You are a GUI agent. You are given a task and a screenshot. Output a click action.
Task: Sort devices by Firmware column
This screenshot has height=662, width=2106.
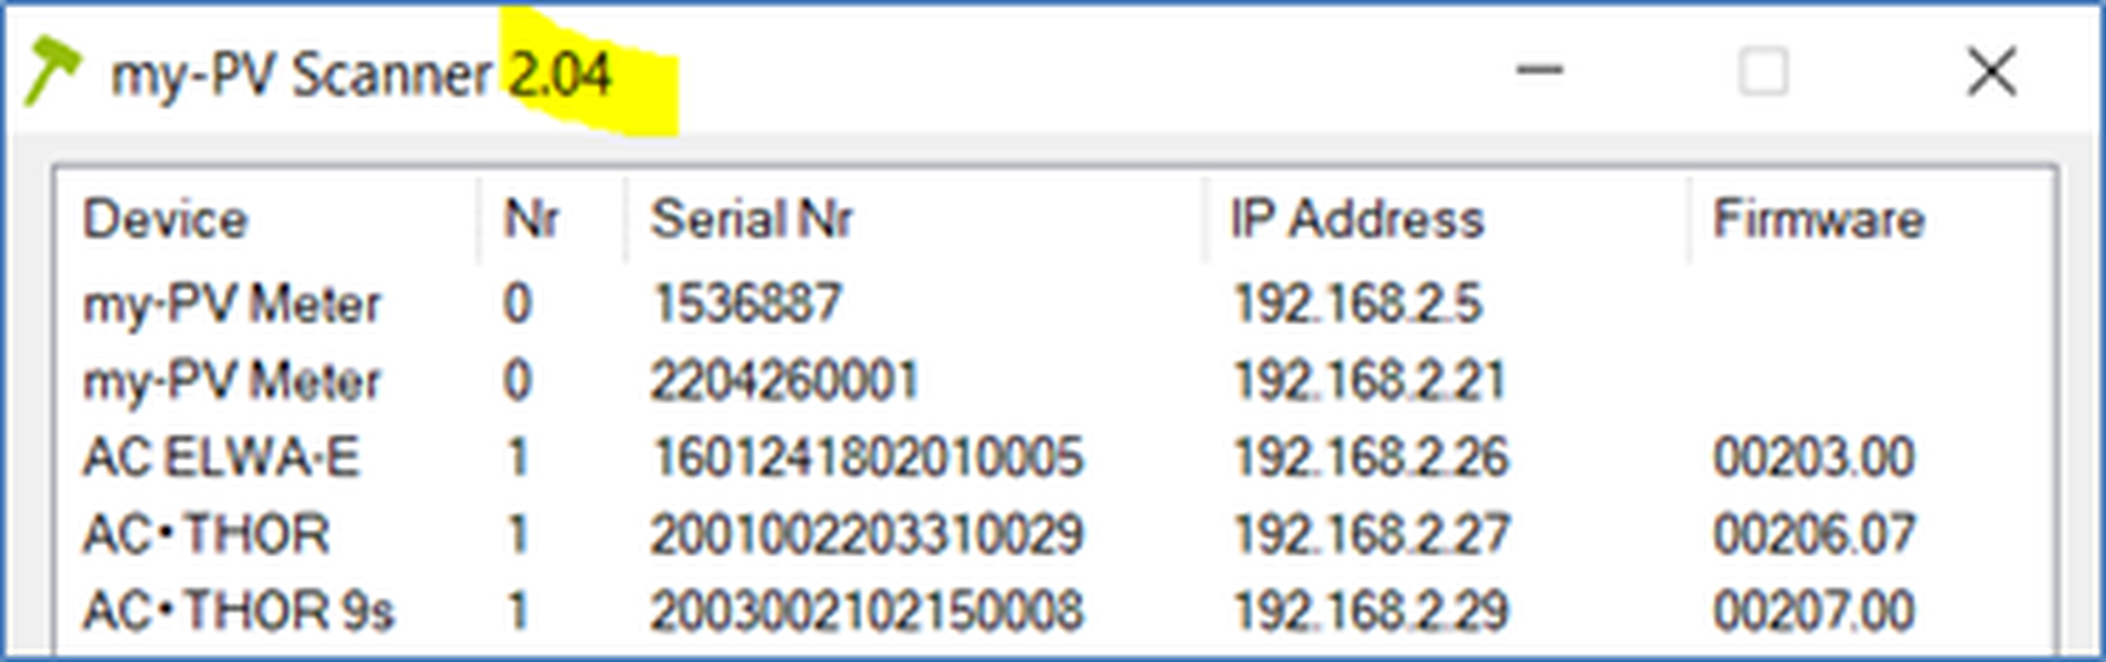[1818, 220]
